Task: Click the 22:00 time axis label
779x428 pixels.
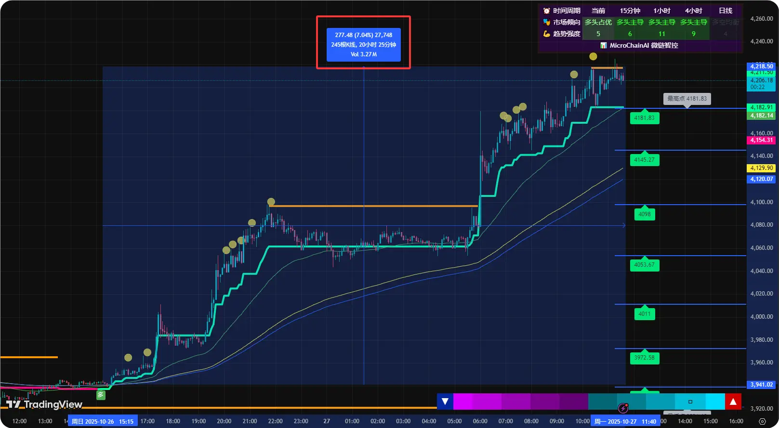Action: pos(275,421)
